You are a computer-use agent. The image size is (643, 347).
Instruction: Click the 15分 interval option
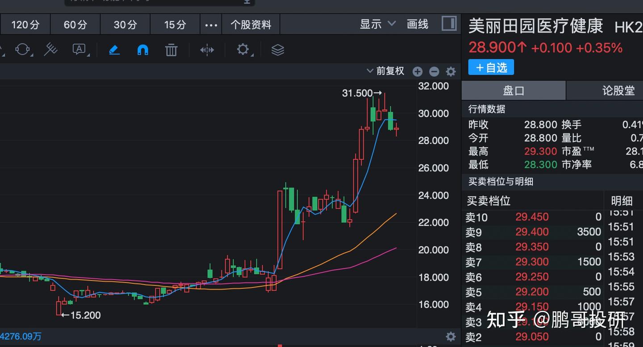click(175, 24)
